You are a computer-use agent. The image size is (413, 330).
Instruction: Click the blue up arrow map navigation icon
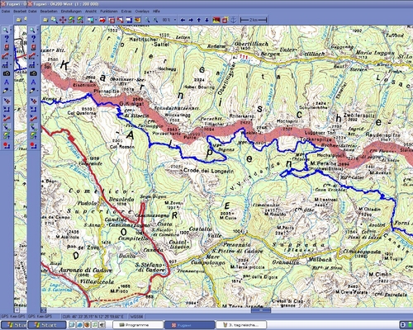click(198, 20)
